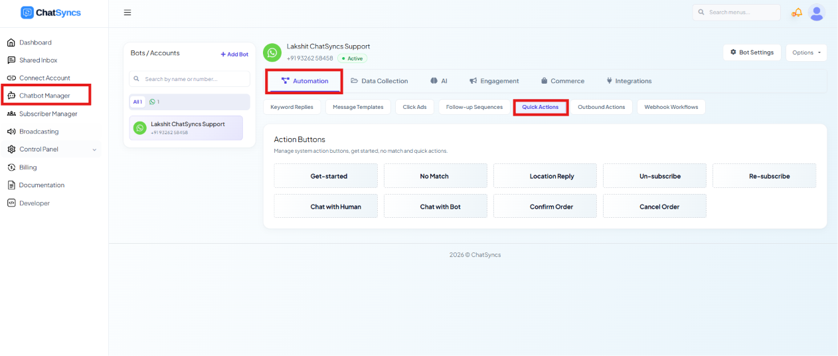This screenshot has height=356, width=838.
Task: Open the Options dropdown
Action: coord(806,52)
